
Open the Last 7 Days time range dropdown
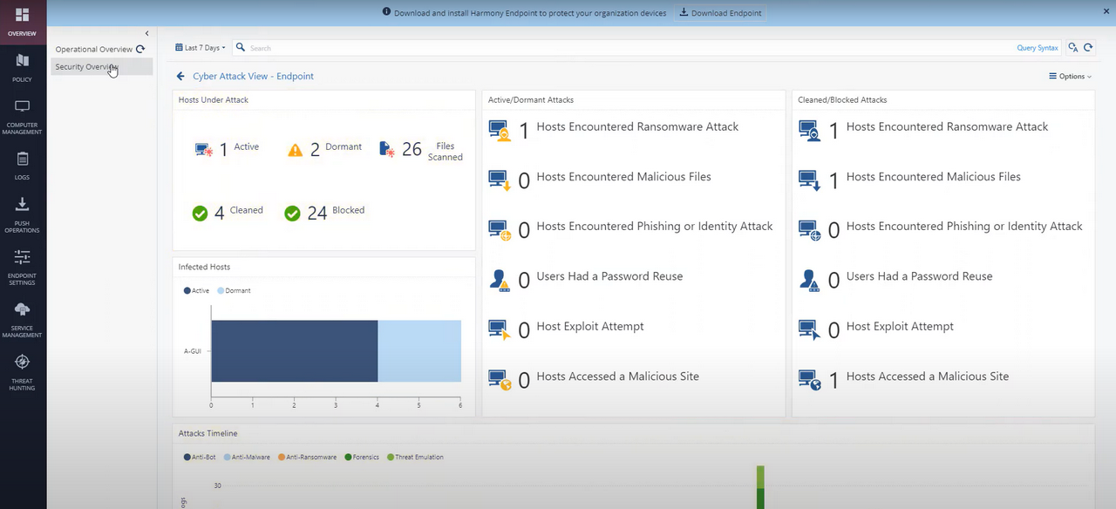pos(199,47)
